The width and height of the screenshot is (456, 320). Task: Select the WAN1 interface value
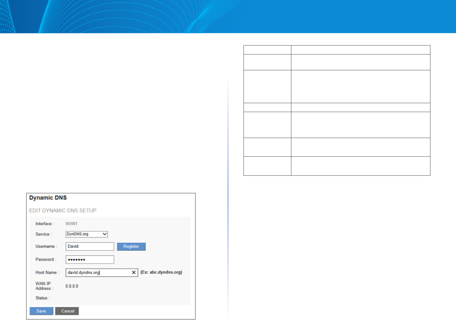[x=71, y=224]
